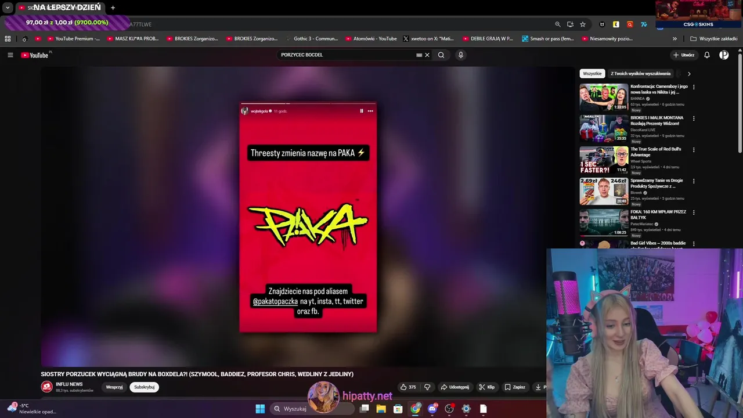Open the xwetoo on X bookmark
Viewport: 743px width, 418px height.
pos(428,39)
